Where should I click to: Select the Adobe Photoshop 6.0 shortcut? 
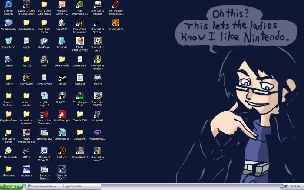[26, 132]
